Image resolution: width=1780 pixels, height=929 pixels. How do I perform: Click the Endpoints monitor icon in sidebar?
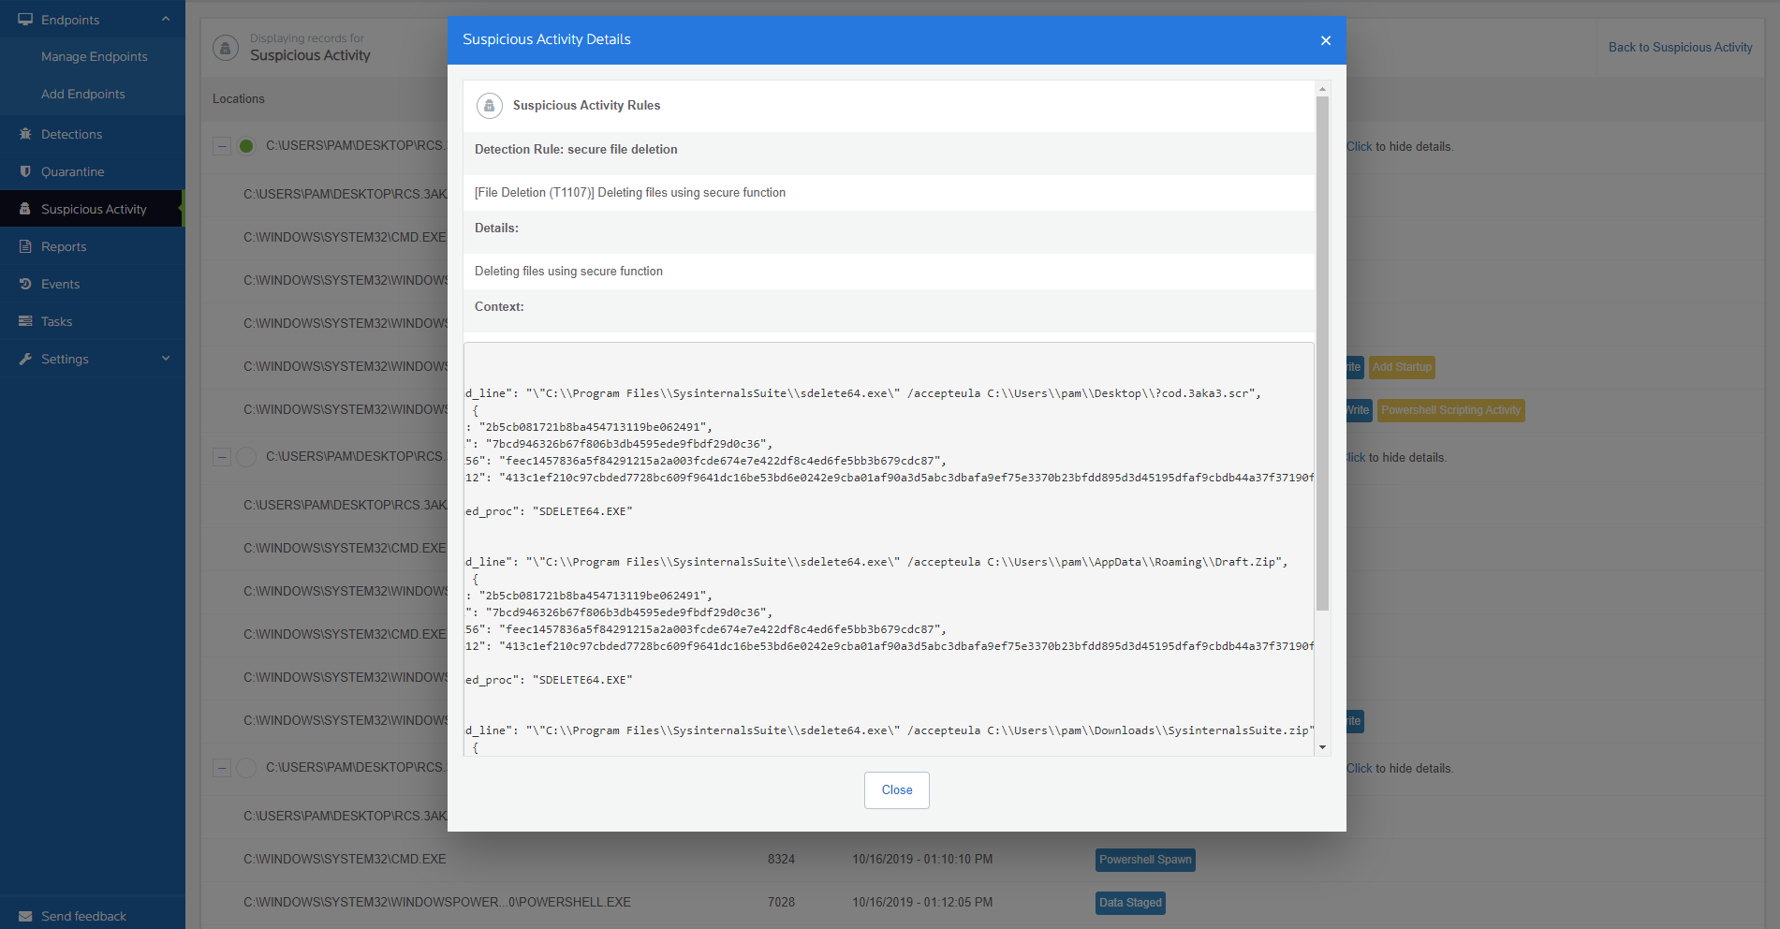coord(25,20)
